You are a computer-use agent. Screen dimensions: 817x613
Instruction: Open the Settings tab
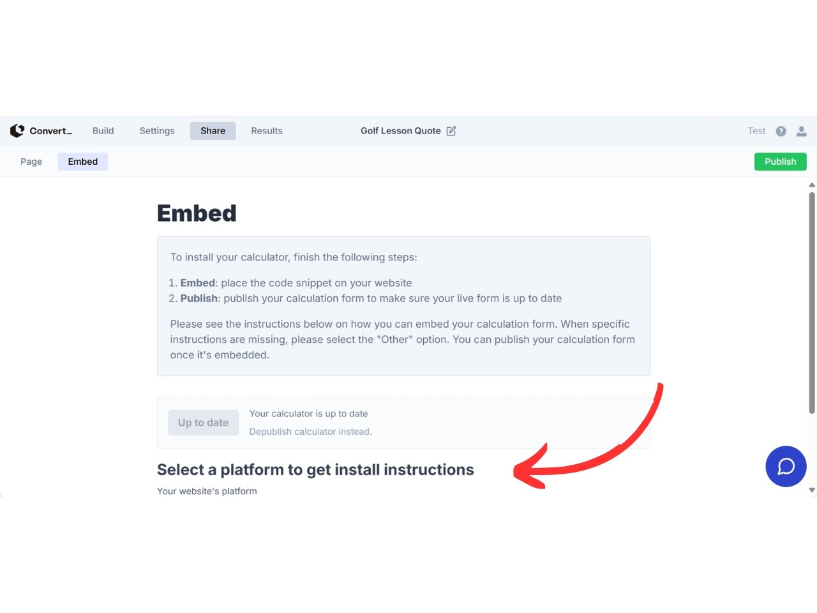[x=157, y=131]
